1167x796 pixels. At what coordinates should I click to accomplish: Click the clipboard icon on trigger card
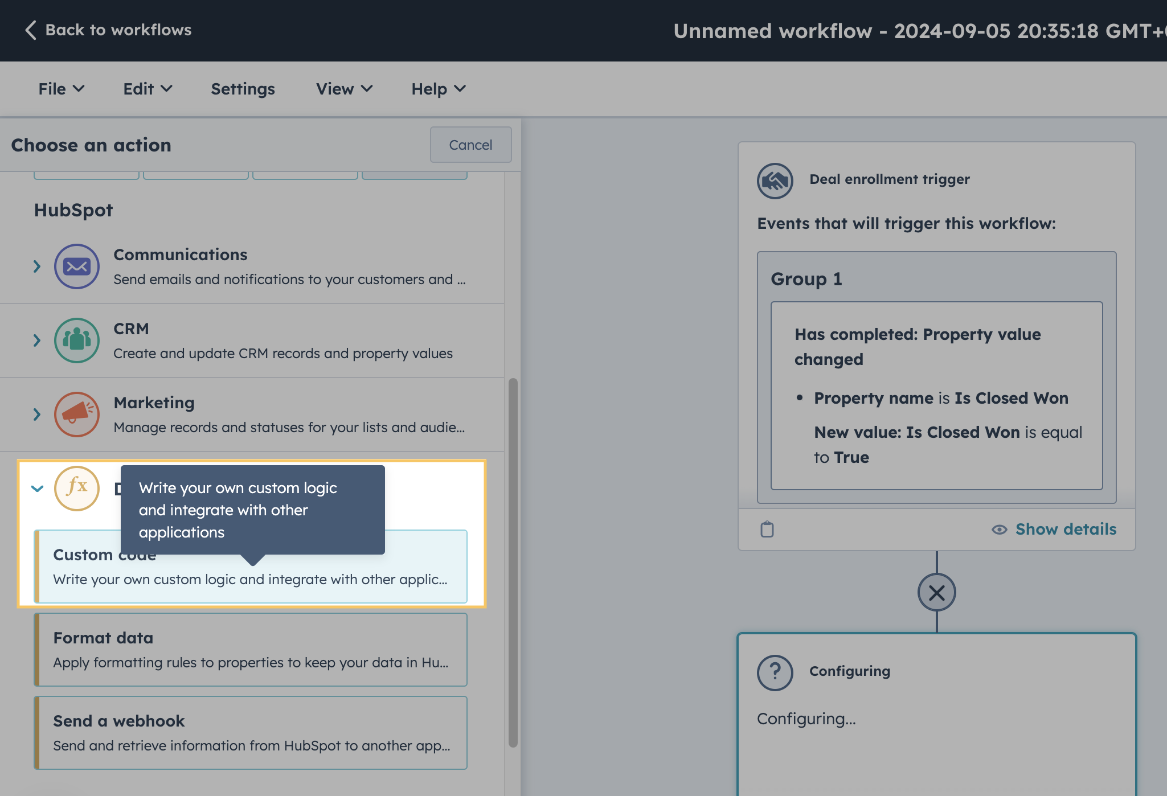point(767,529)
